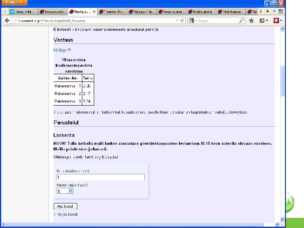Reload the page with refresh icon
The image size is (304, 228).
tap(182, 21)
